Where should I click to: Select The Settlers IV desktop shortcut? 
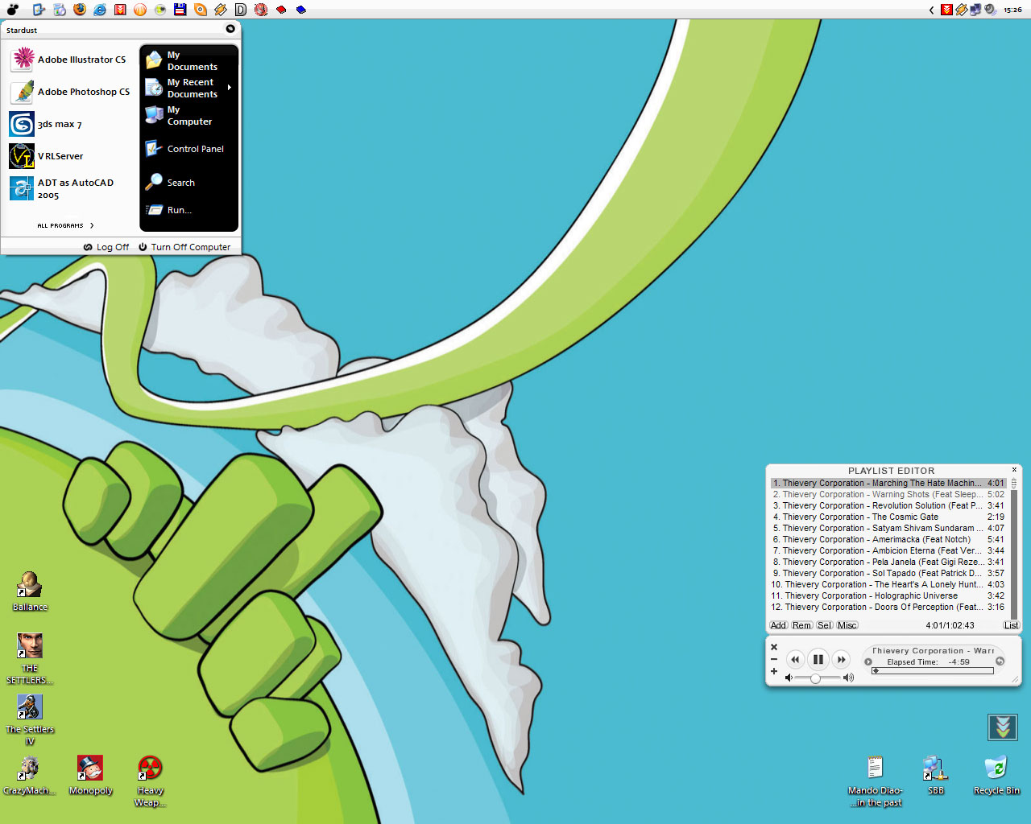pos(30,719)
